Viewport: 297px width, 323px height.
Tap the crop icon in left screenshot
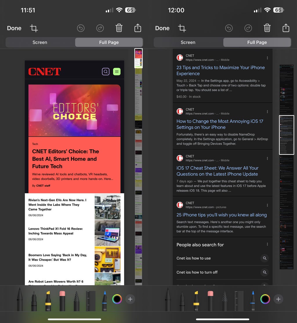click(34, 28)
